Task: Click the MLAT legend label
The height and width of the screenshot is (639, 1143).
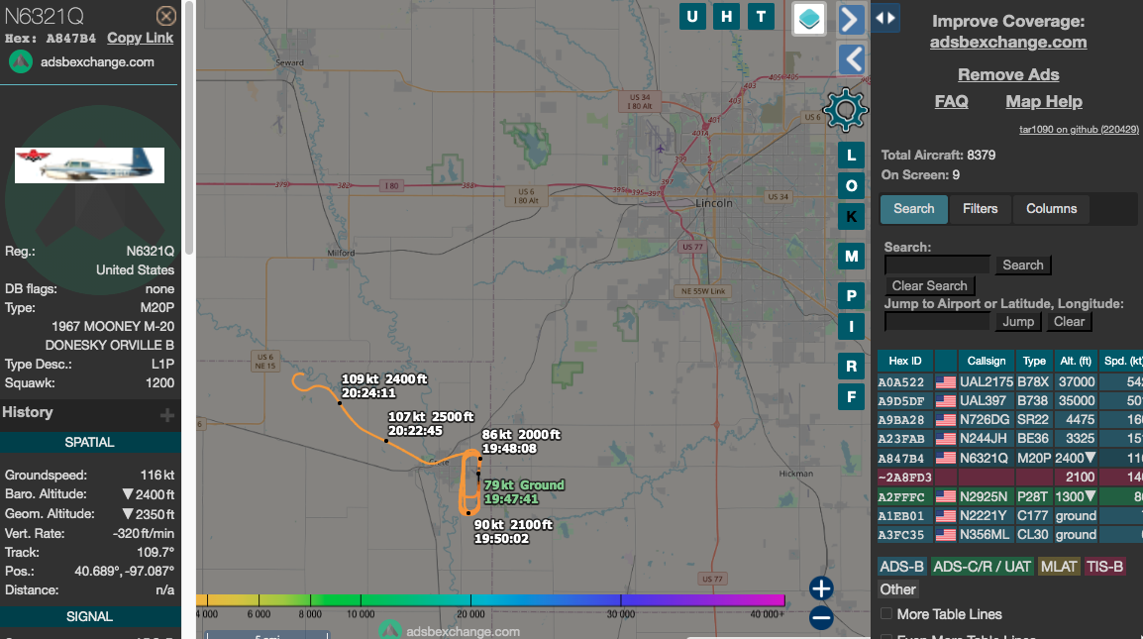Action: pyautogui.click(x=1059, y=567)
